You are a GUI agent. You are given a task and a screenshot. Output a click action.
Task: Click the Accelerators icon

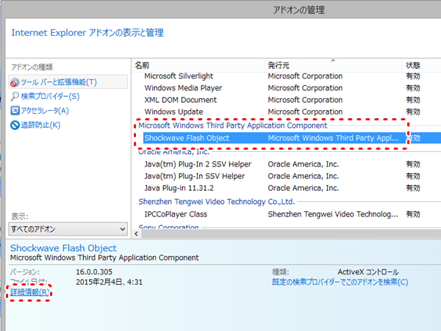[x=15, y=111]
